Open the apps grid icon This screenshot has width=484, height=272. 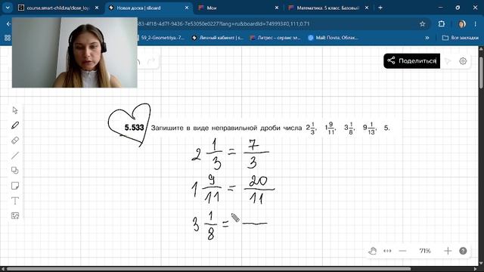8,38
